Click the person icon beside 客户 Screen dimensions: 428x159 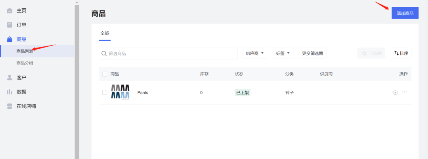10,78
